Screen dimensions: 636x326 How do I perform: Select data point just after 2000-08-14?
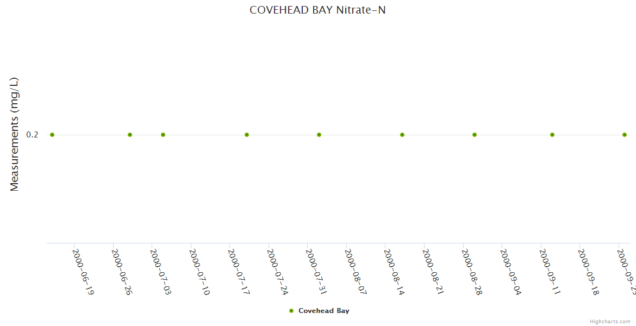click(x=402, y=135)
